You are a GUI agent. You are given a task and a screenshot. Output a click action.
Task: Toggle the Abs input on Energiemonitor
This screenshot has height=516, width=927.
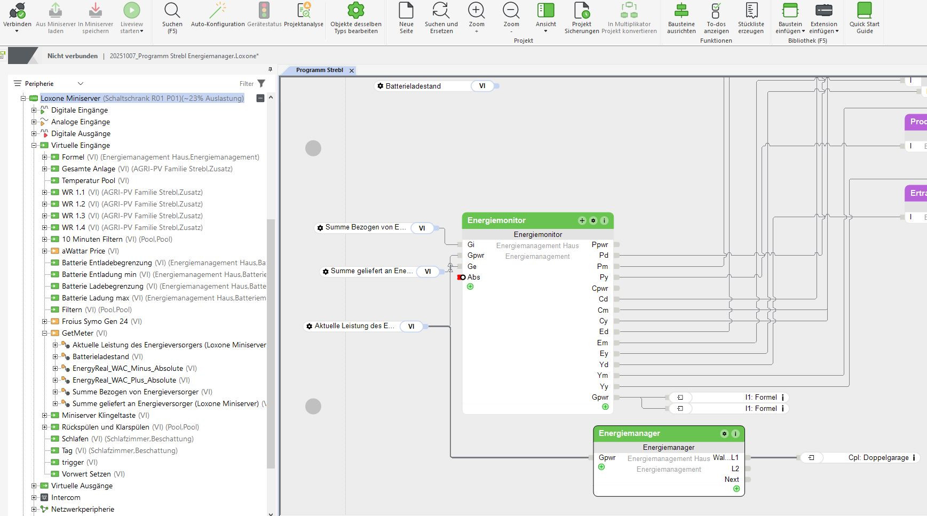click(x=462, y=277)
